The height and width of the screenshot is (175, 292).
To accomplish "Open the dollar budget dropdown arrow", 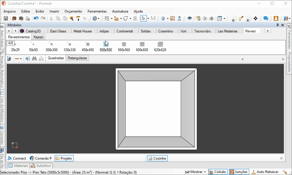I will 98,18.
